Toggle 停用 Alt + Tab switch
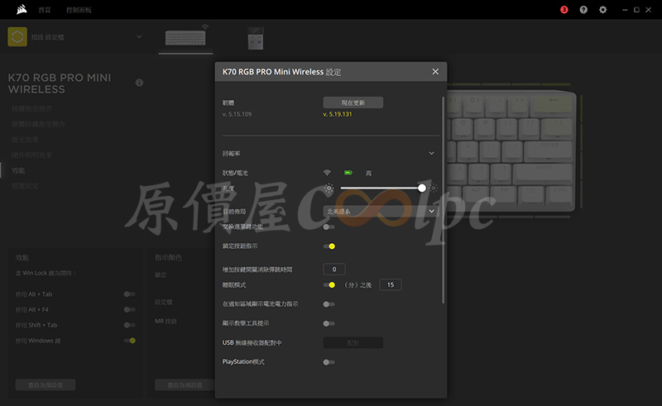Viewport: 662px width, 406px height. click(130, 294)
